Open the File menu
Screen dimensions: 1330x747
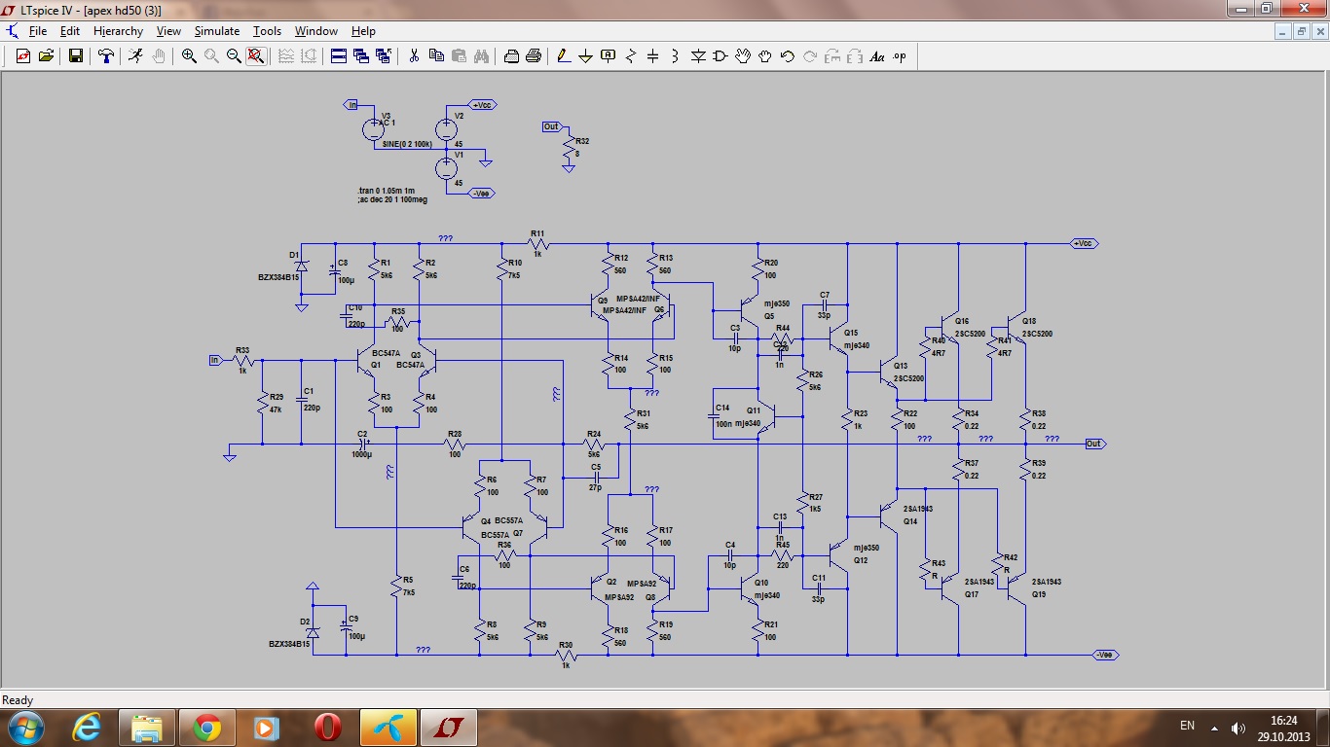click(x=38, y=31)
